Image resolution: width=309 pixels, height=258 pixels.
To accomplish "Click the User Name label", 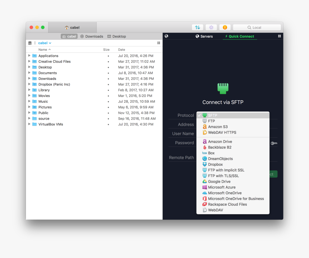I will click(x=183, y=134).
